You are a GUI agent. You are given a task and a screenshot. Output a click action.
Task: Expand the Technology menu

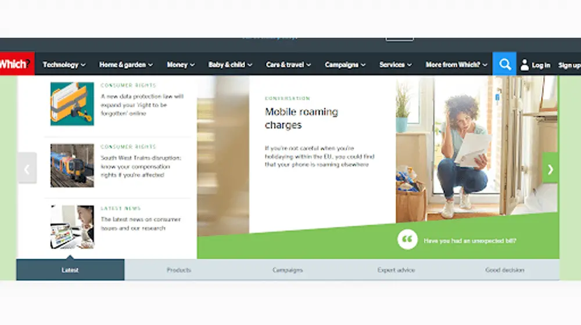[x=64, y=65]
